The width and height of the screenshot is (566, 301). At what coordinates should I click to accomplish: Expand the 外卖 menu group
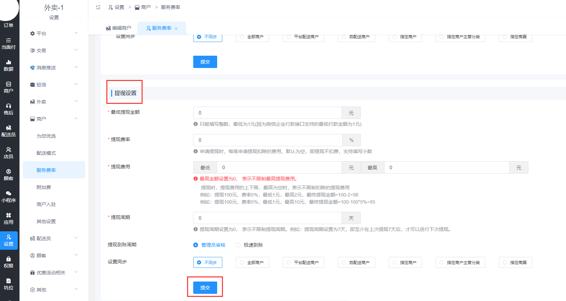pos(54,101)
